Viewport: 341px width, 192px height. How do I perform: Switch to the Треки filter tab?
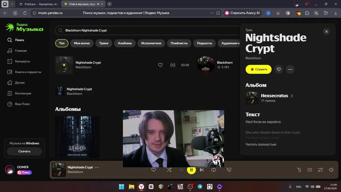click(x=104, y=43)
